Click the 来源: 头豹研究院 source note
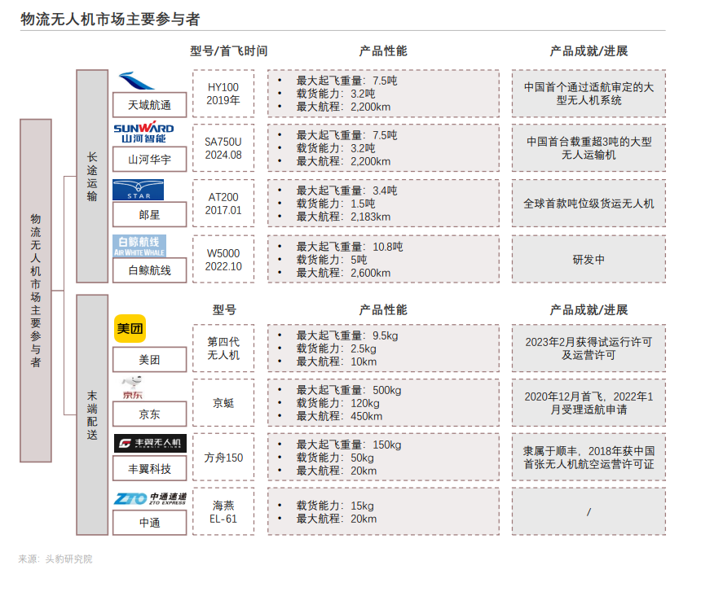This screenshot has height=596, width=701. point(55,559)
